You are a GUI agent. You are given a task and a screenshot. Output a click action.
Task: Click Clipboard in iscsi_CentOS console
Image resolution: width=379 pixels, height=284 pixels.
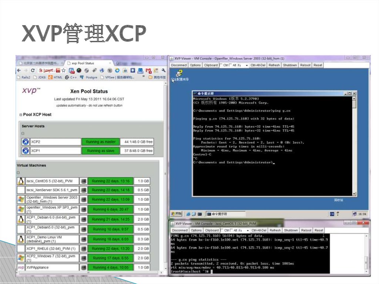coord(212,230)
